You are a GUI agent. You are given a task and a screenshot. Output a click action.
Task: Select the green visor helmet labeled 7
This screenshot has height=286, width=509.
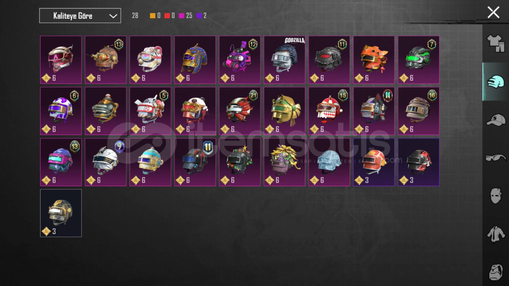click(419, 60)
